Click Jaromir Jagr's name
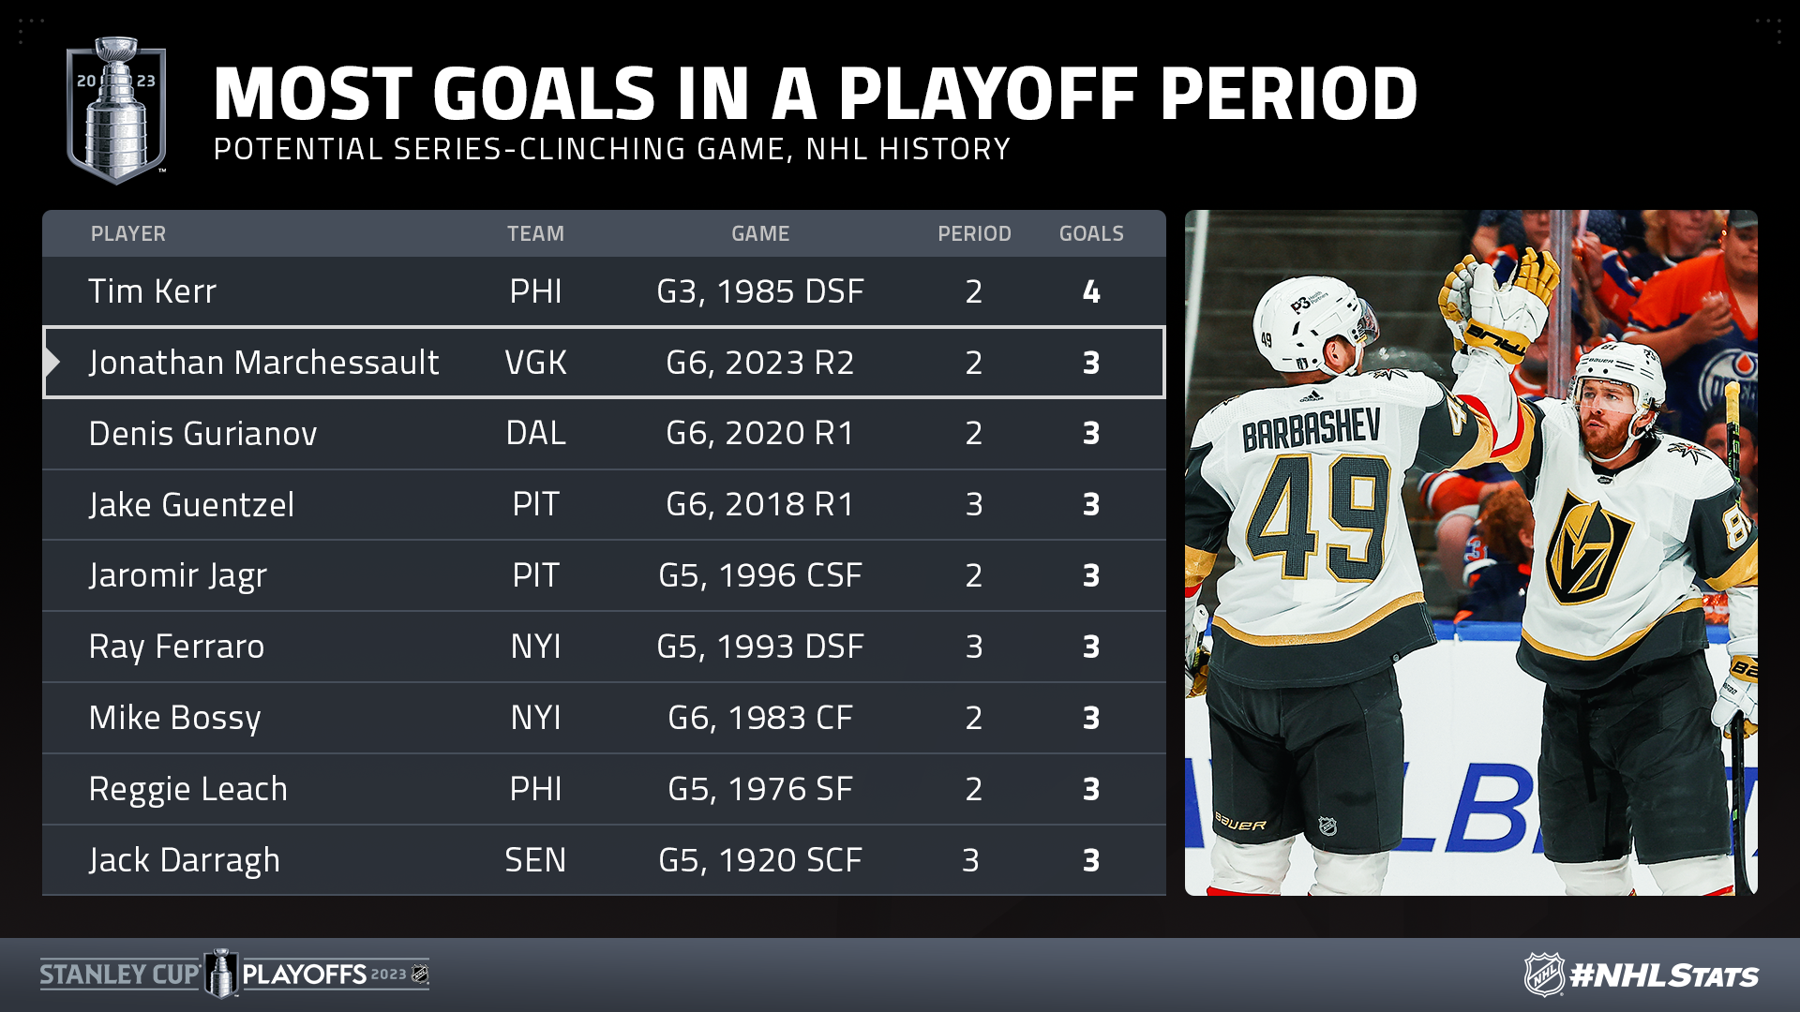The width and height of the screenshot is (1800, 1012). coord(178,575)
